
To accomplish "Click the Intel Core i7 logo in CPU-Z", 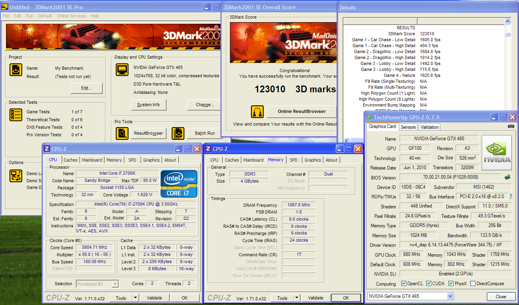I will pos(179,184).
